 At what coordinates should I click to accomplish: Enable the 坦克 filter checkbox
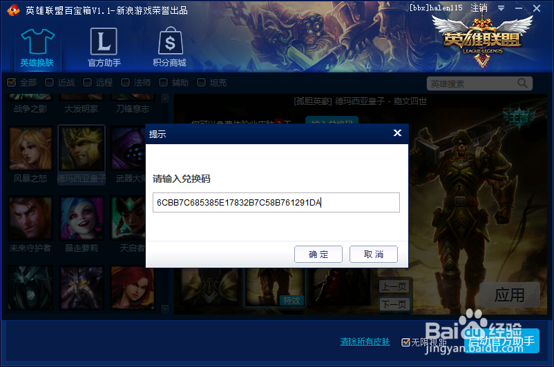click(202, 83)
